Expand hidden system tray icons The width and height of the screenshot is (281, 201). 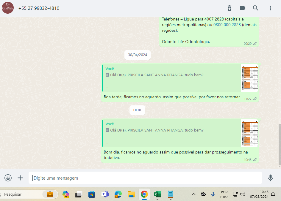coord(194,194)
